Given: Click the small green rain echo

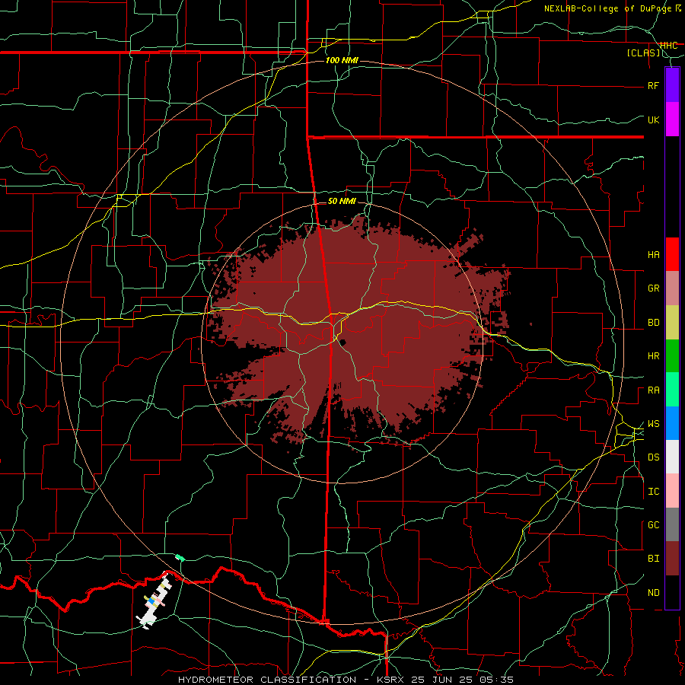Looking at the screenshot, I should [180, 557].
